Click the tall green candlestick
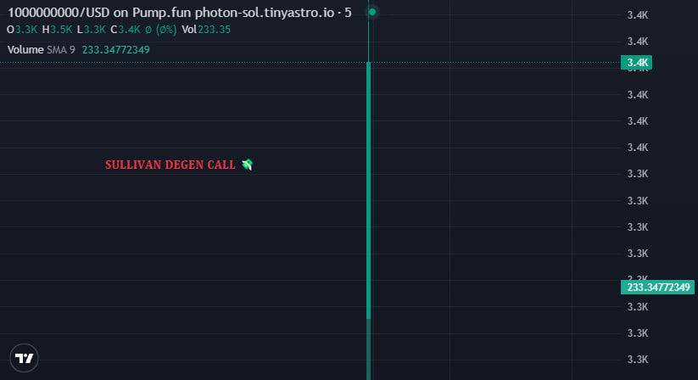This screenshot has height=380, width=698. coord(369,191)
